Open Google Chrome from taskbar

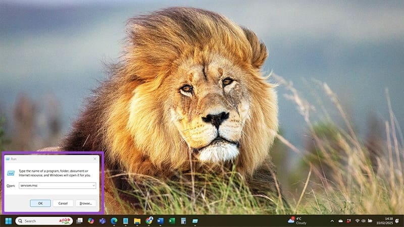point(149,221)
